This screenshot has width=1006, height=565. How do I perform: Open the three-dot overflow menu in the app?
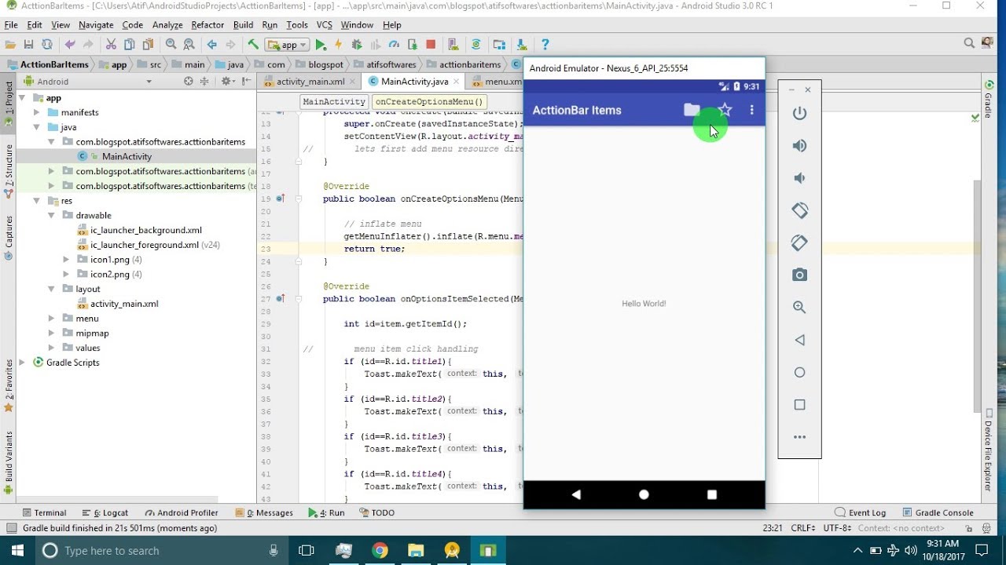tap(751, 110)
